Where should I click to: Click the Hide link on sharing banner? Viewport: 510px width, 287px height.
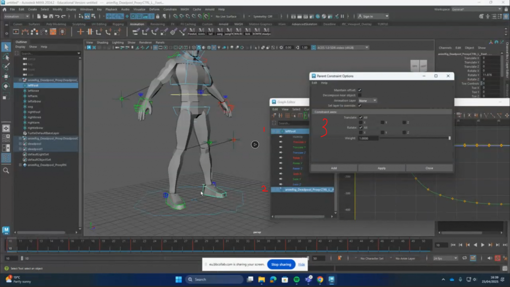tap(301, 265)
